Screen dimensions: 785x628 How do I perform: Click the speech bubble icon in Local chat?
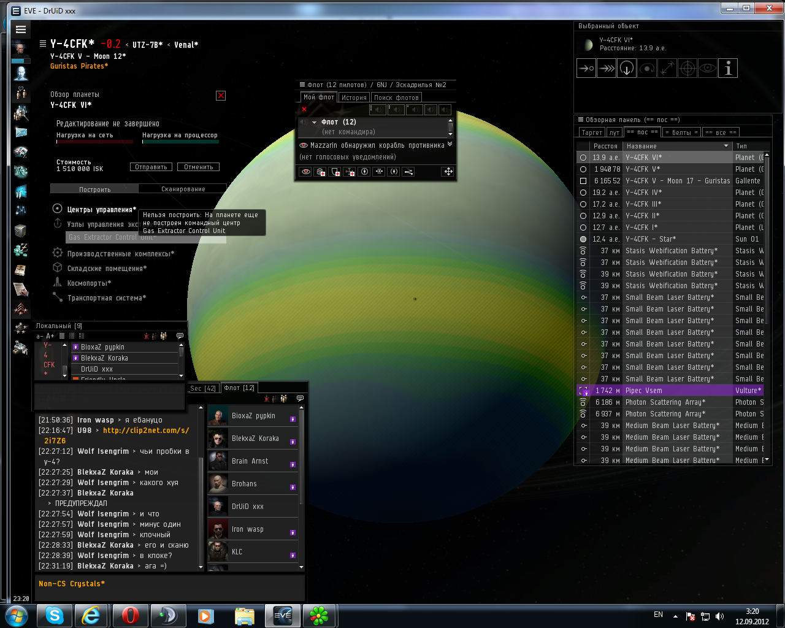(180, 336)
